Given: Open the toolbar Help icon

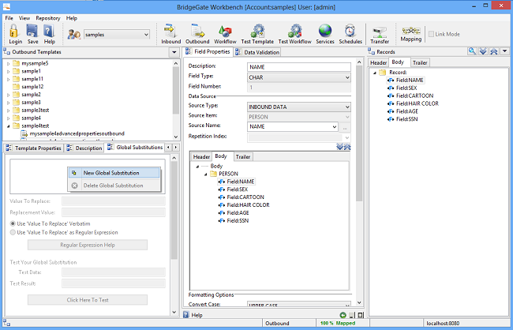Looking at the screenshot, I should pos(49,31).
